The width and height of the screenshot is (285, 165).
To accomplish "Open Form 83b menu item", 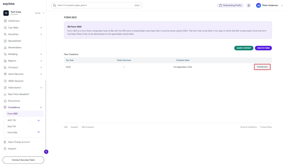I will (x=12, y=132).
